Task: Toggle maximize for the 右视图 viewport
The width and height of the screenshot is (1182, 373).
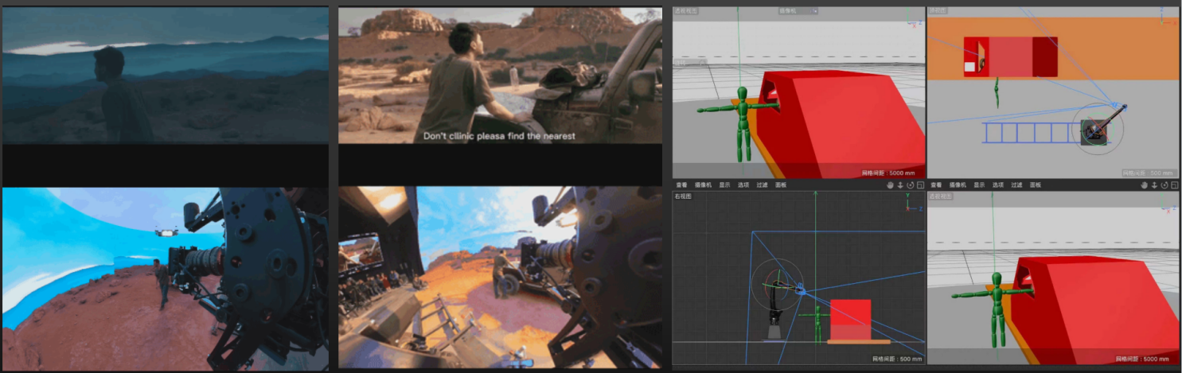Action: pos(920,185)
